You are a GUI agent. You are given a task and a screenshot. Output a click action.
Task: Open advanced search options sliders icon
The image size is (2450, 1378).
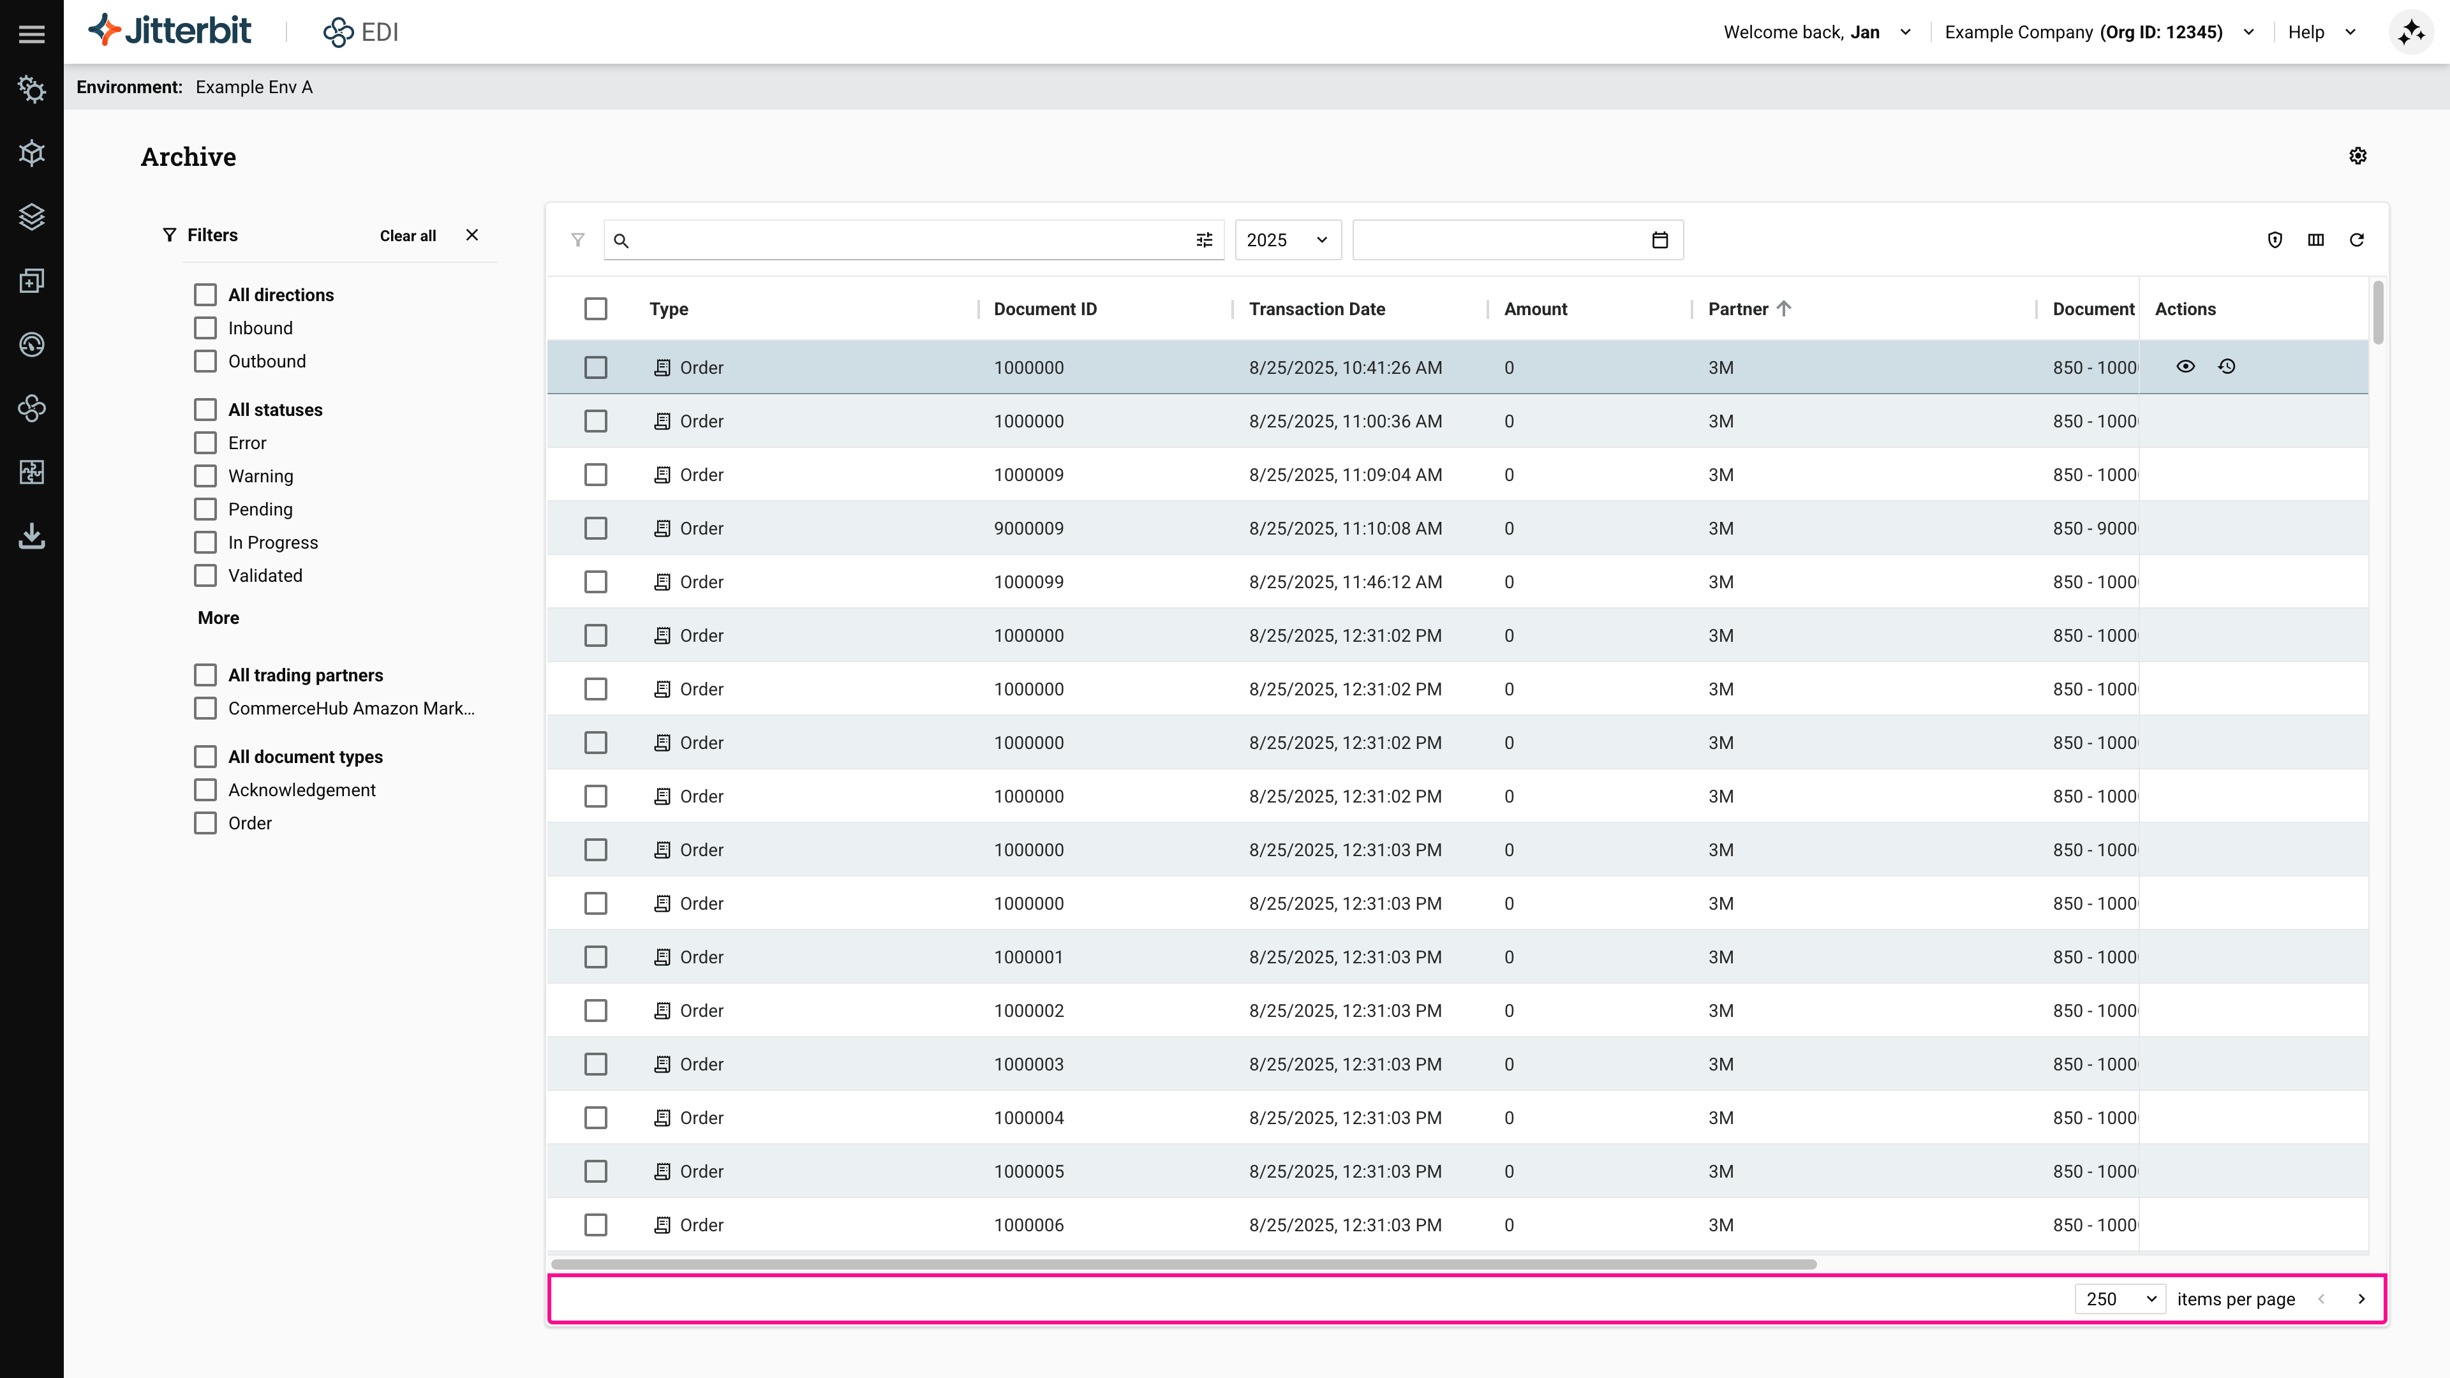[x=1203, y=241]
